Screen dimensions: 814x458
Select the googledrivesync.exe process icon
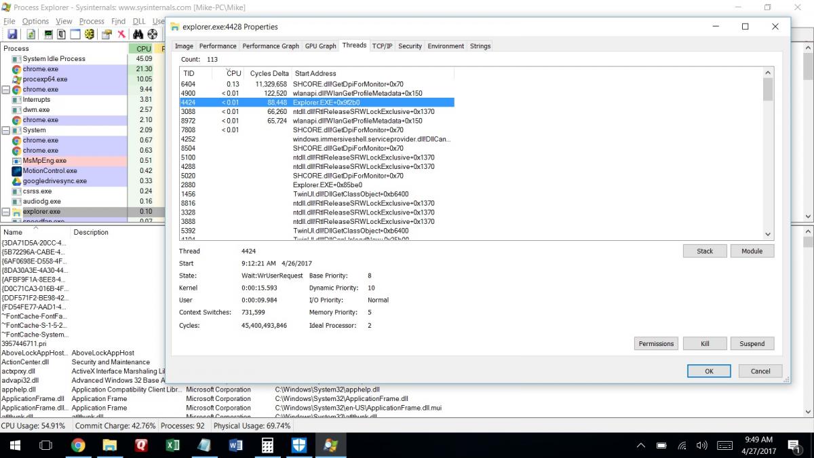pos(17,181)
